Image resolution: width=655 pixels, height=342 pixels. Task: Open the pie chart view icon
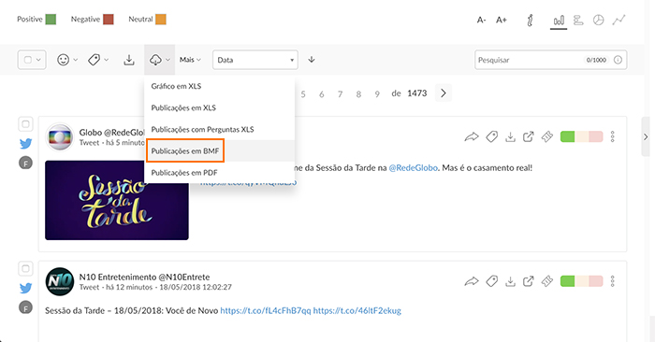[599, 20]
